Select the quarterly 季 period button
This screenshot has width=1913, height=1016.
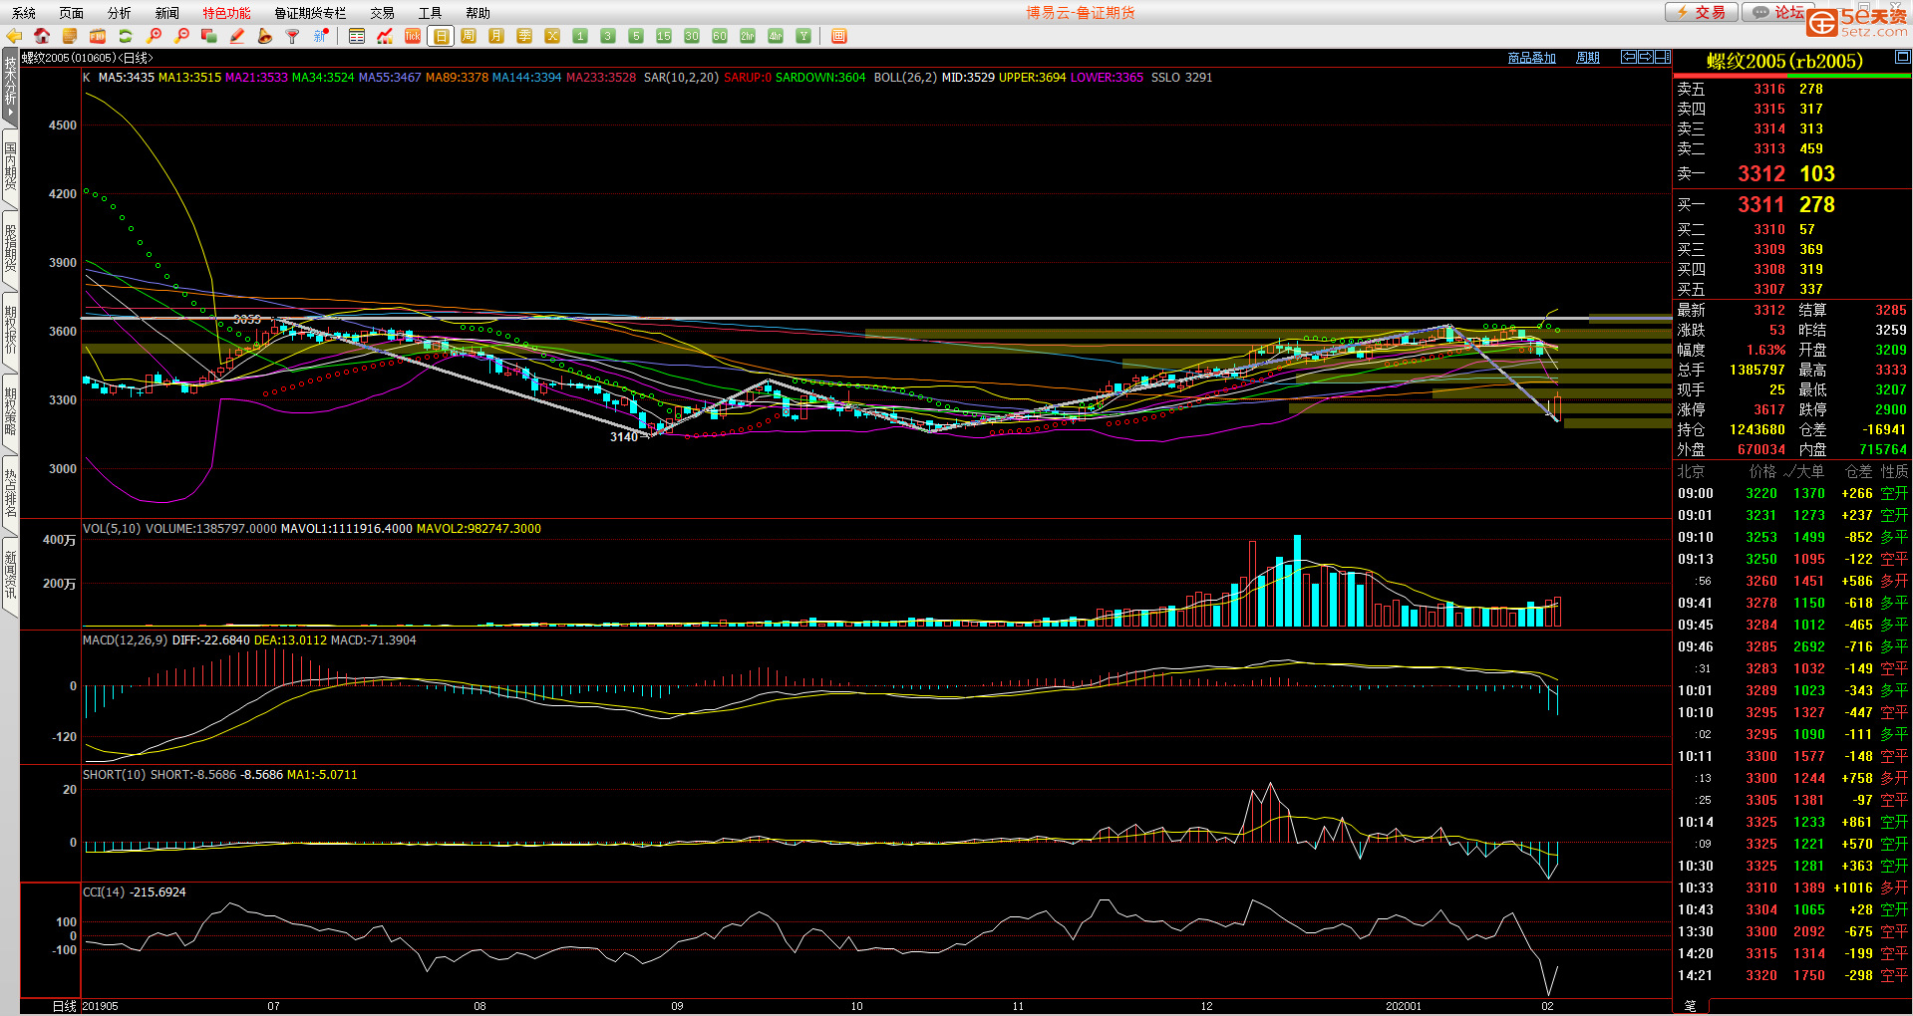coord(524,36)
